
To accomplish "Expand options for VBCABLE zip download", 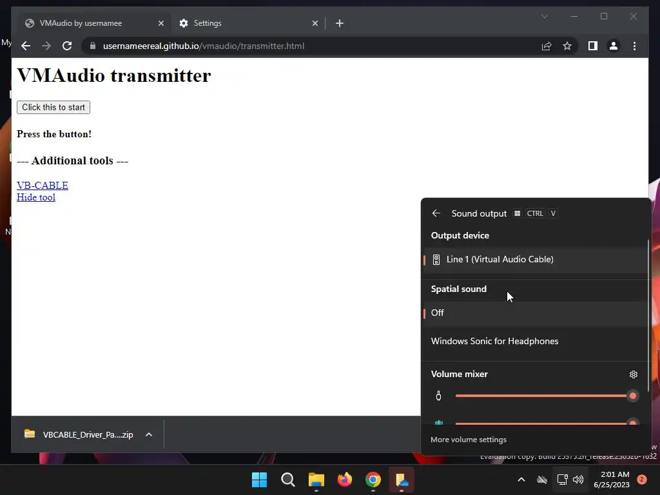I will point(149,434).
